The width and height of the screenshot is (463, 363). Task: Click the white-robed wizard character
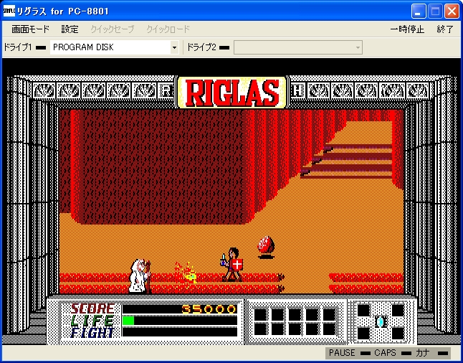pos(140,276)
